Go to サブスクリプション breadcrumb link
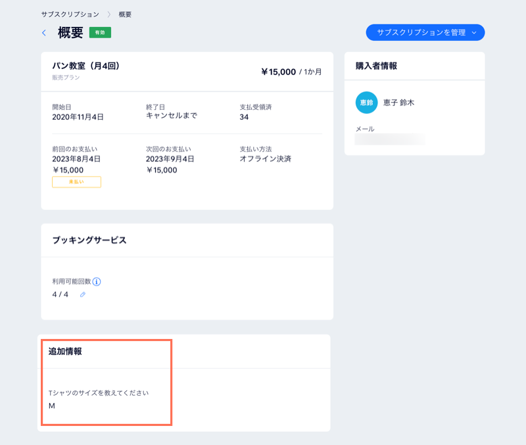The image size is (526, 445). (x=70, y=14)
